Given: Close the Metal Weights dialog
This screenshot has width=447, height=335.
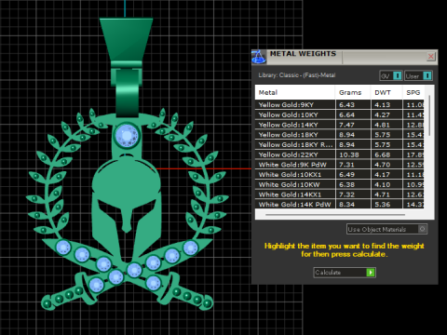Looking at the screenshot, I should (x=431, y=57).
